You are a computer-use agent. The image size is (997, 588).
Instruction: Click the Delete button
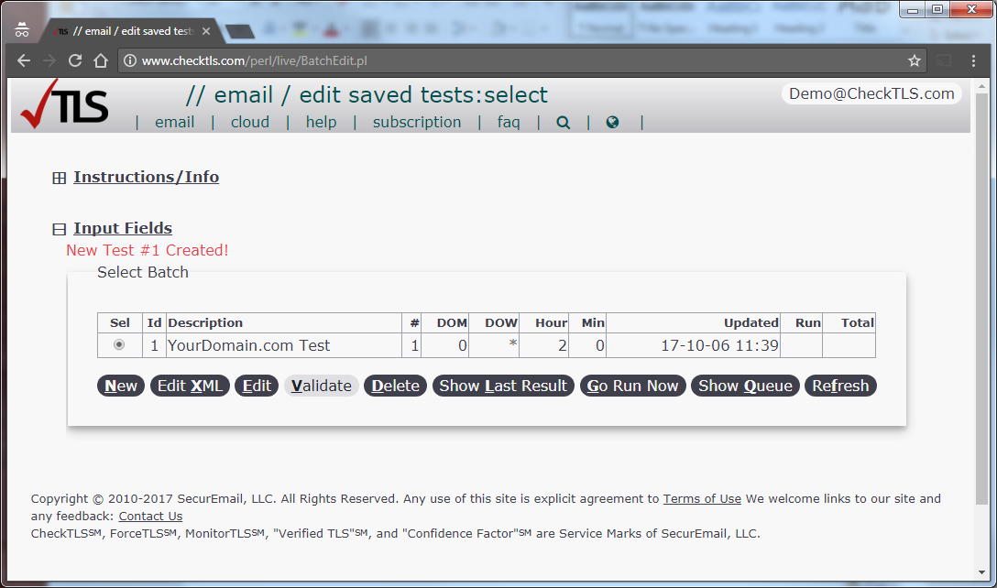pos(396,386)
